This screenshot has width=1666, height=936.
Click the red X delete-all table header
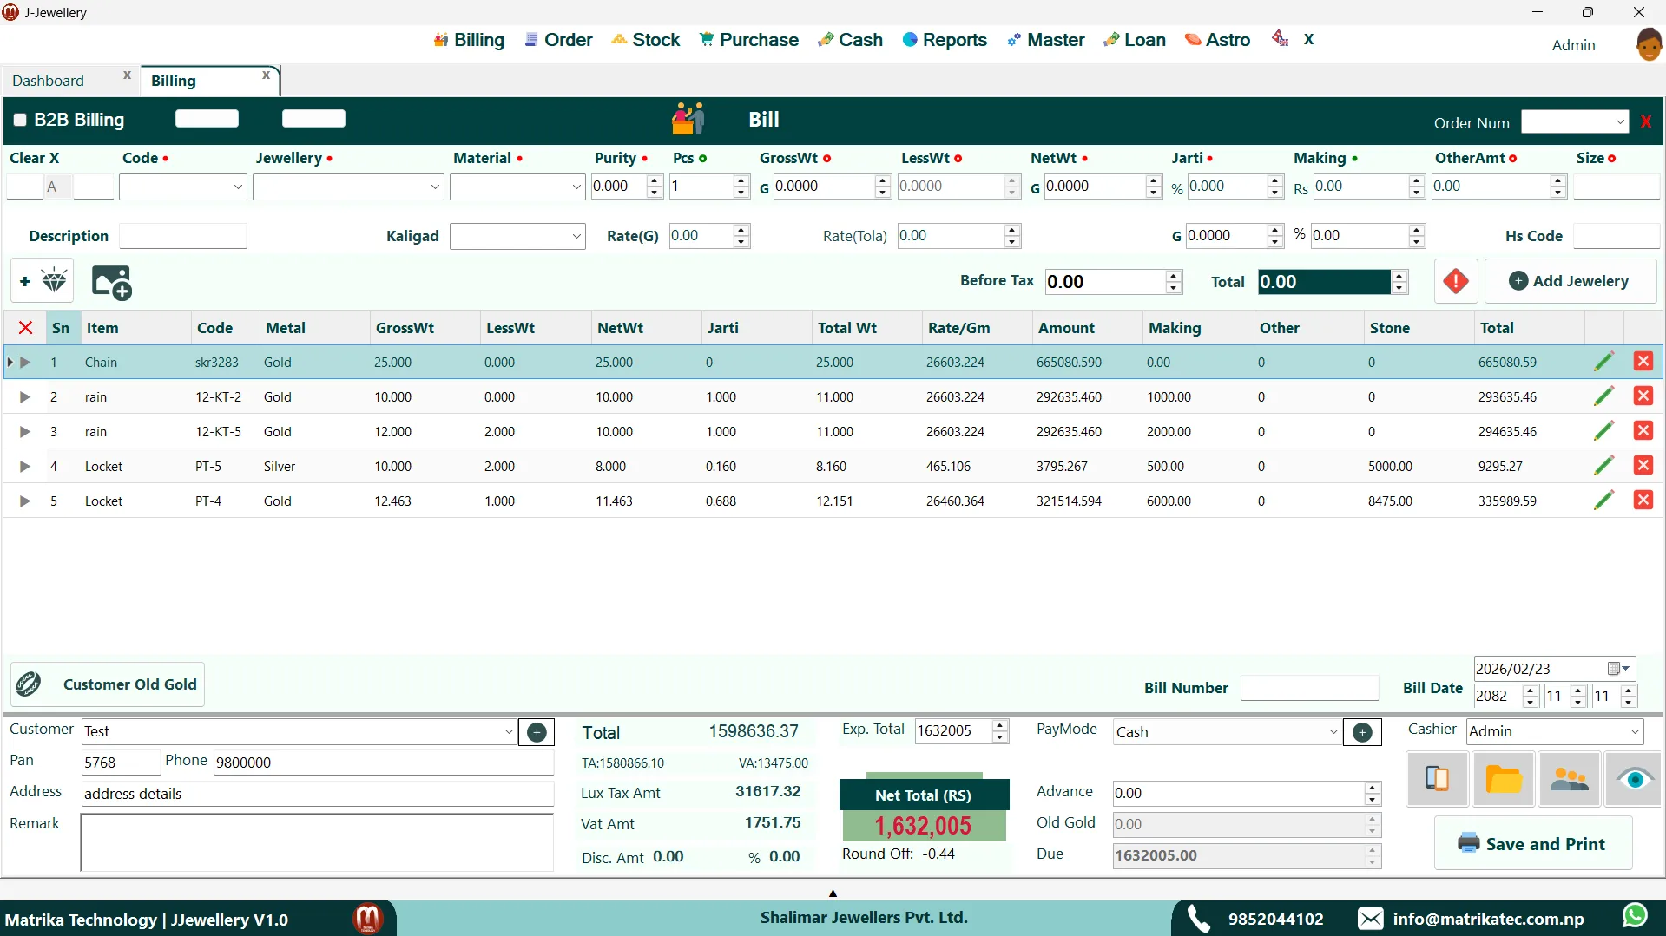[x=25, y=328]
